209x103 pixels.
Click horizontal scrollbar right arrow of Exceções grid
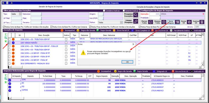(200, 67)
